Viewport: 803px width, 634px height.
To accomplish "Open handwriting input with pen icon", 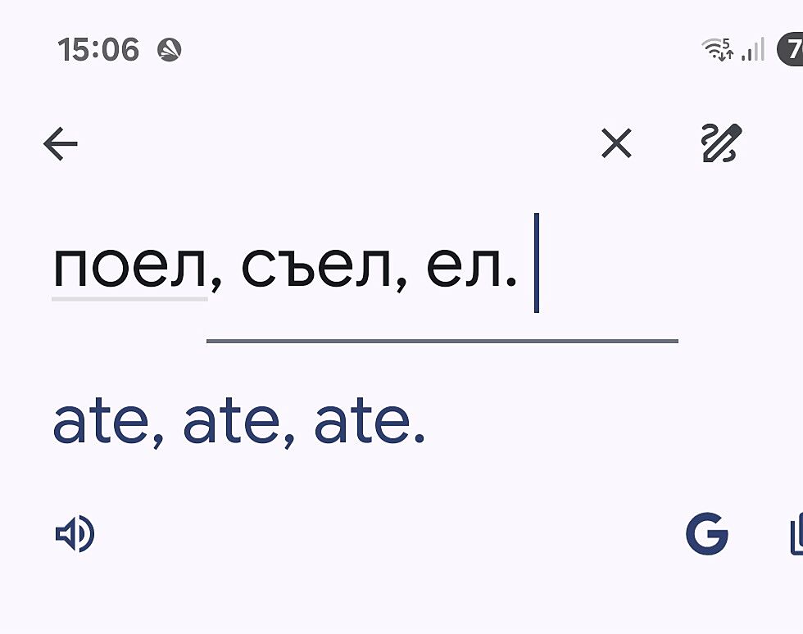I will pos(721,143).
